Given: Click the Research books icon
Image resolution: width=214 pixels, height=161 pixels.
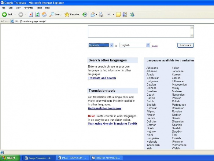Looking at the screenshot, I should 125,14.
